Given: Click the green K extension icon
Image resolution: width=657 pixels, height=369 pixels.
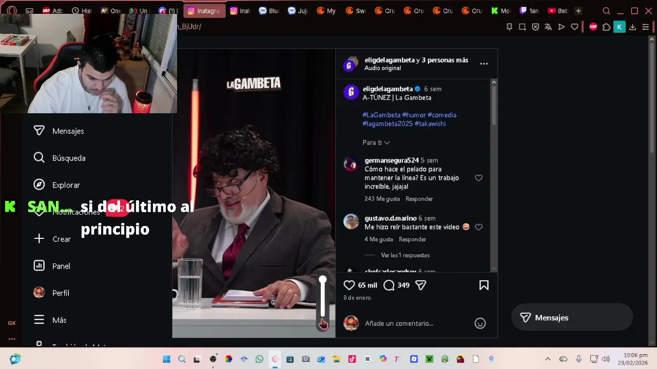Looking at the screenshot, I should point(620,27).
